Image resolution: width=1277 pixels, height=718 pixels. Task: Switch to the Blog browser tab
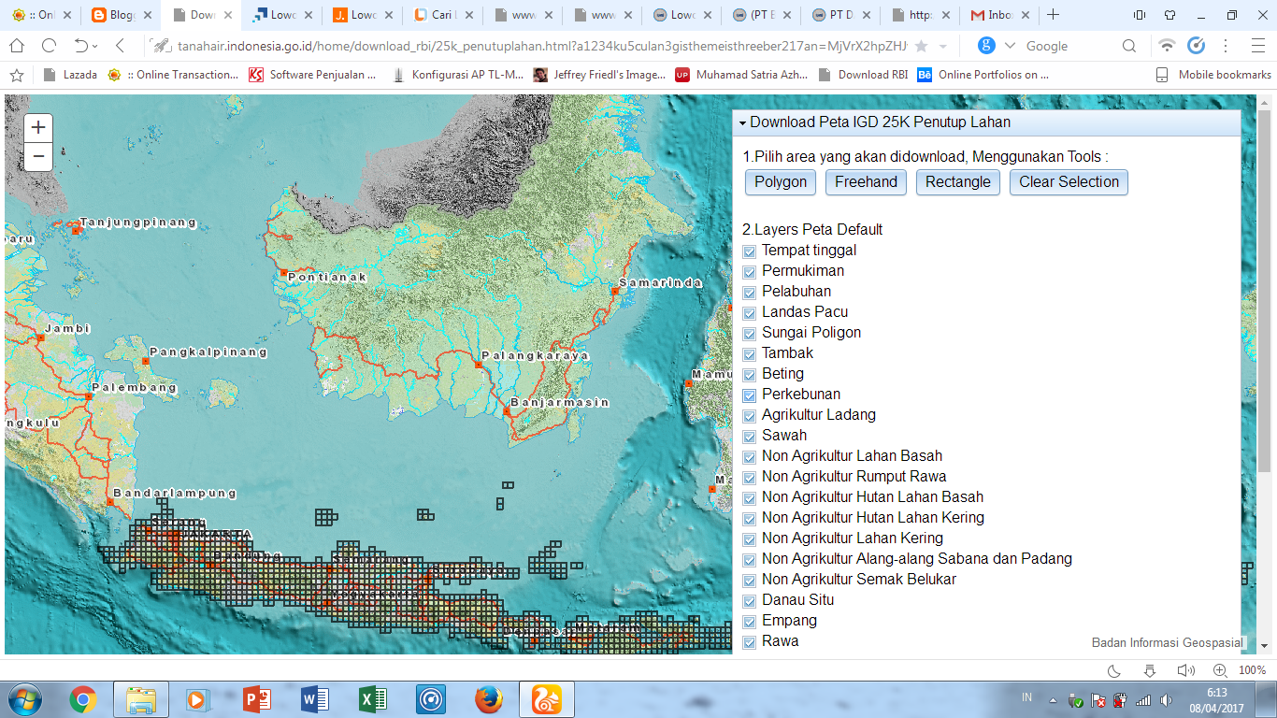coord(122,14)
